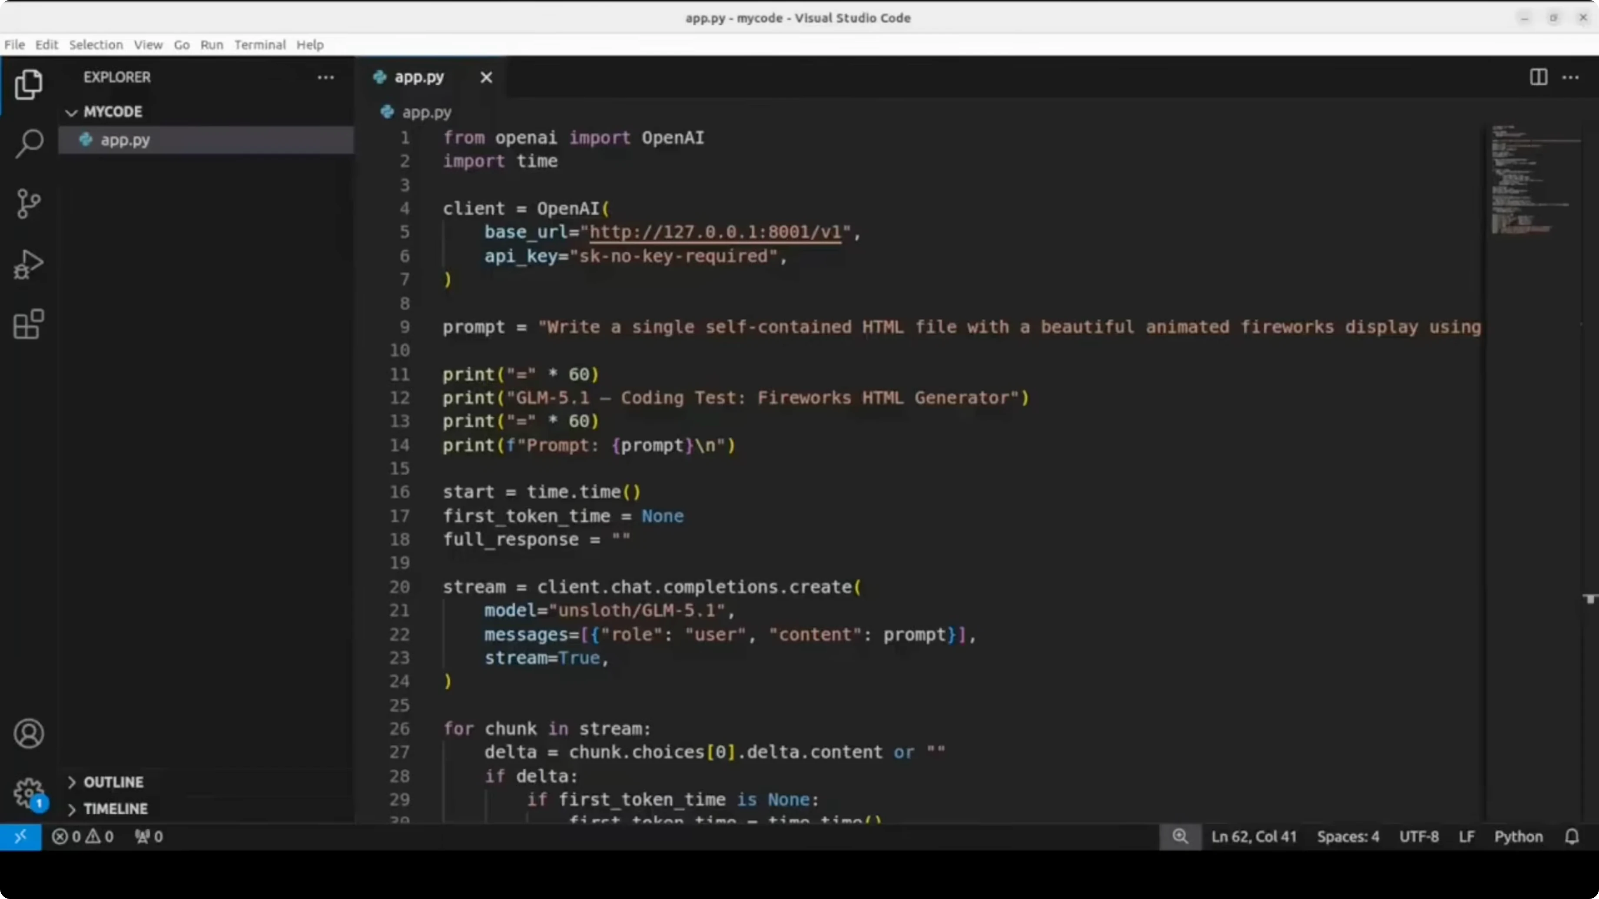
Task: Open the Run and Debug view
Action: 29,264
